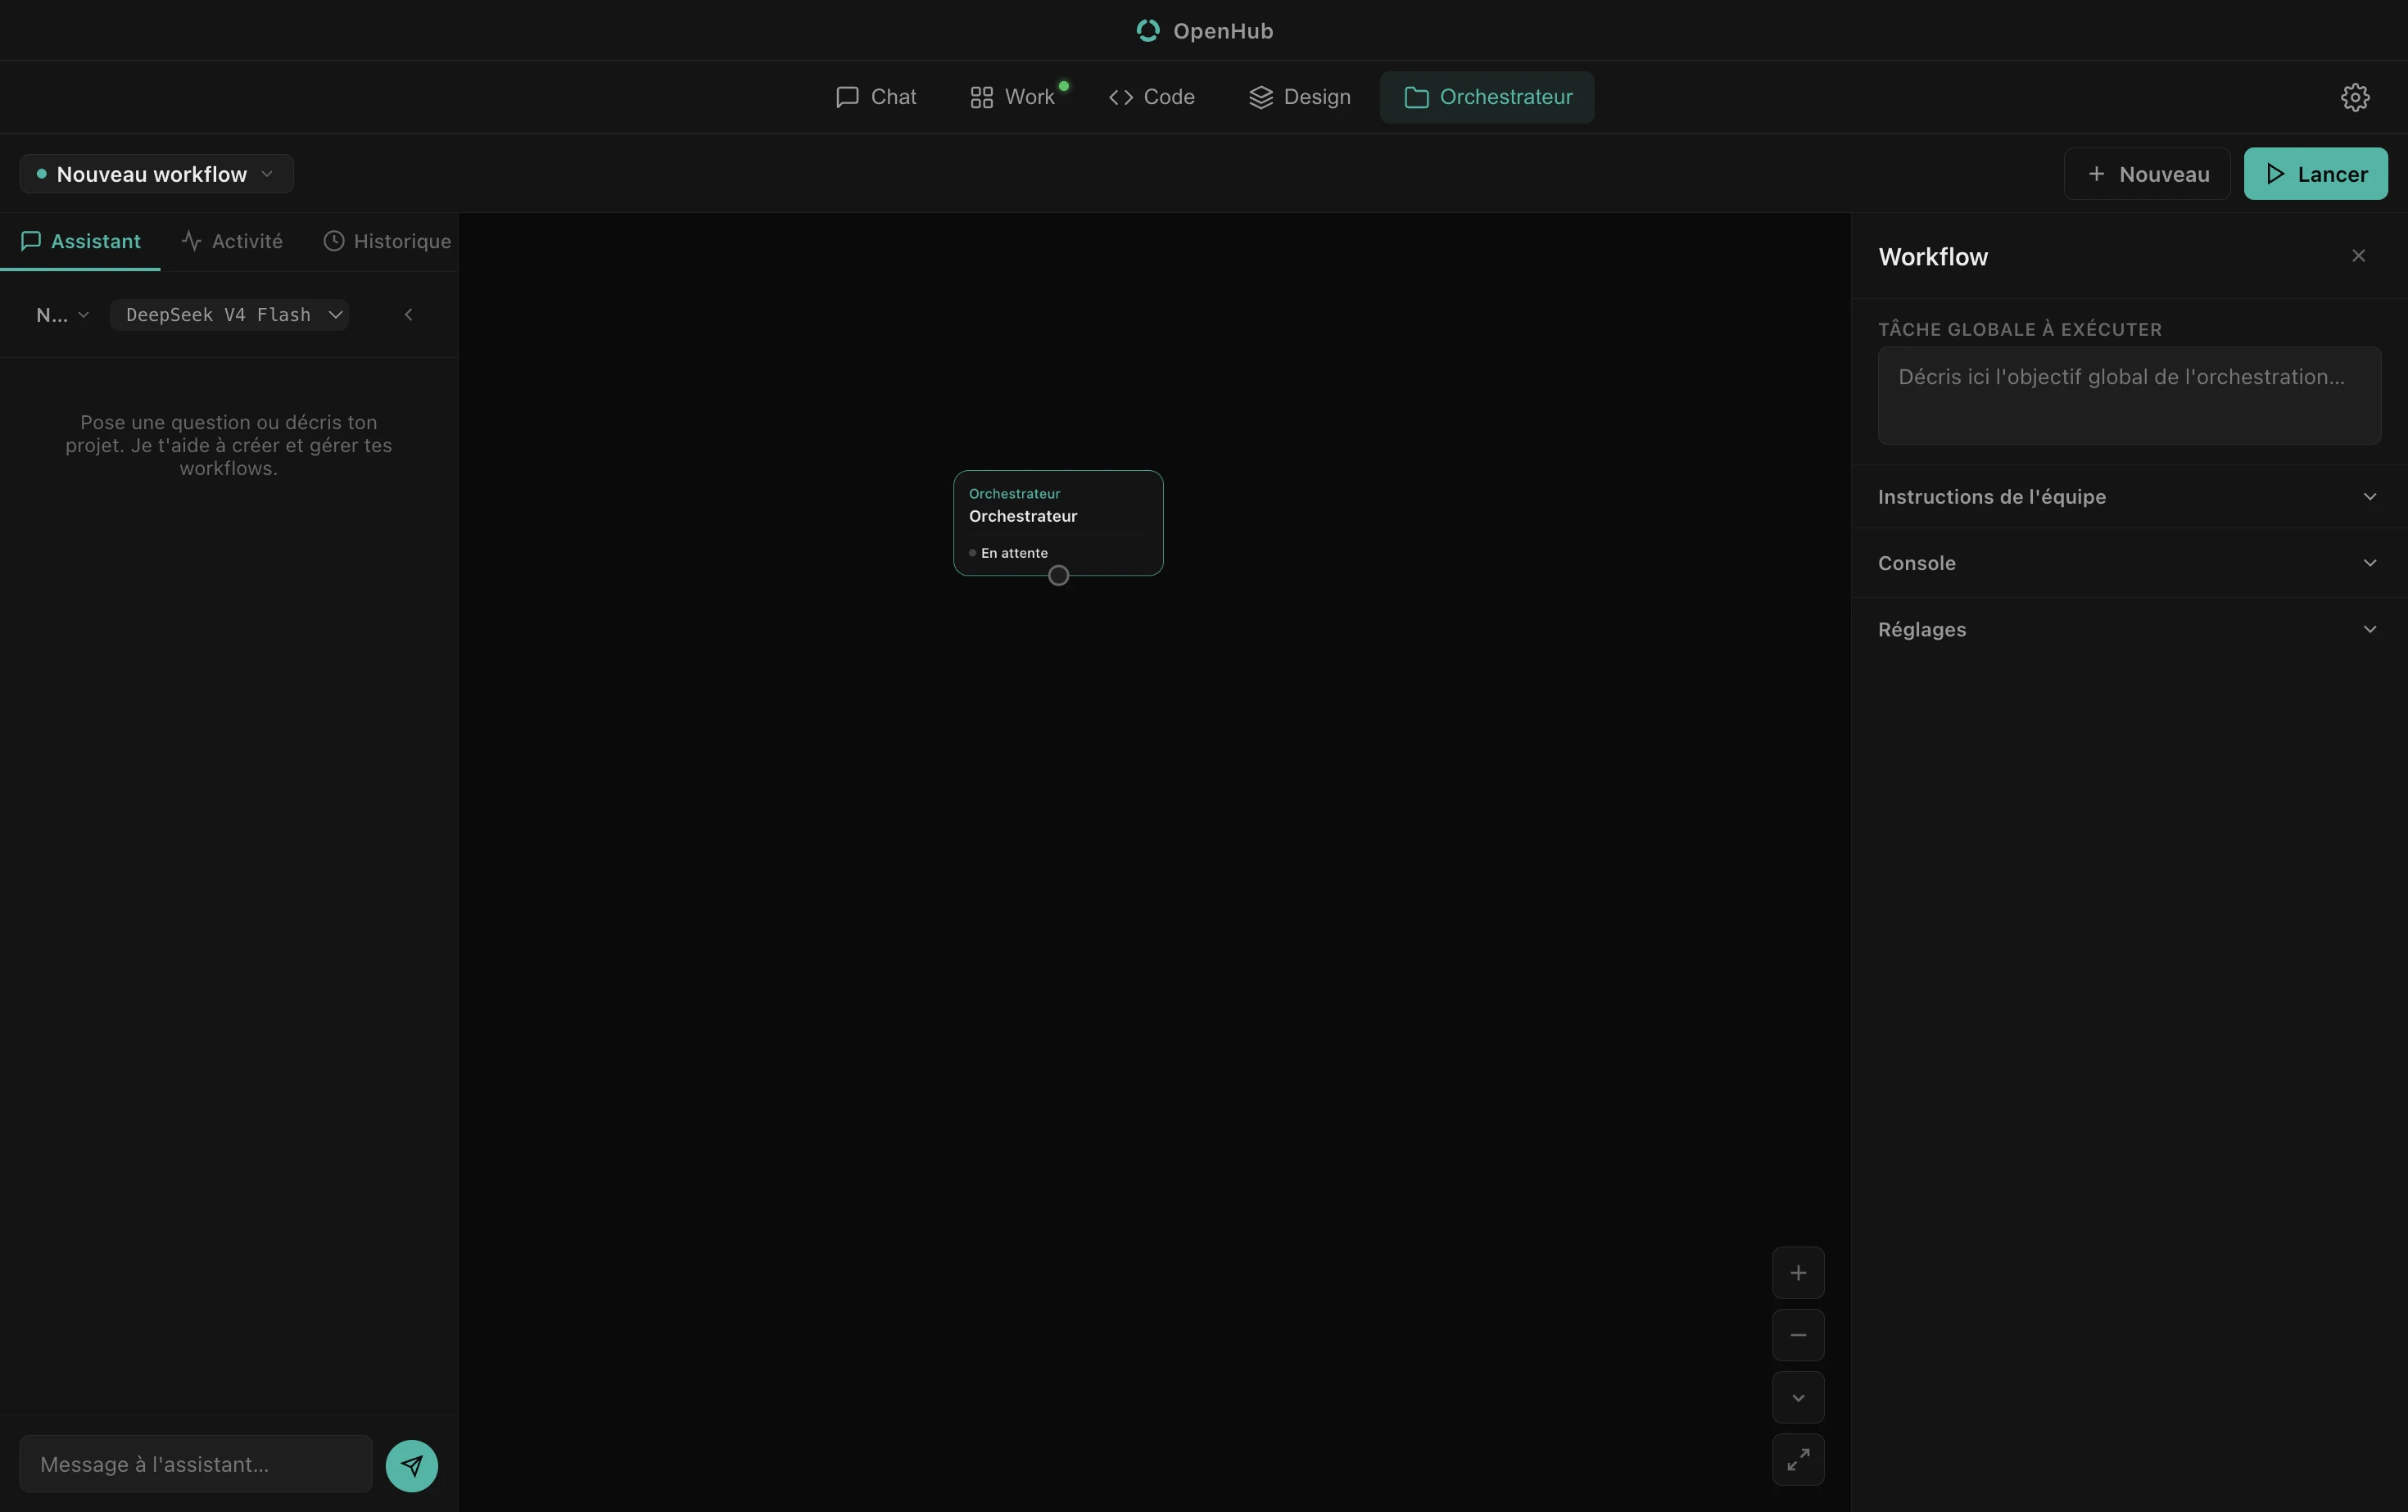
Task: Expand Instructions de l'équipe section
Action: pos(2129,497)
